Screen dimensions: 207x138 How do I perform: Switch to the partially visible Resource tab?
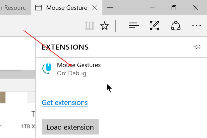click(14, 8)
